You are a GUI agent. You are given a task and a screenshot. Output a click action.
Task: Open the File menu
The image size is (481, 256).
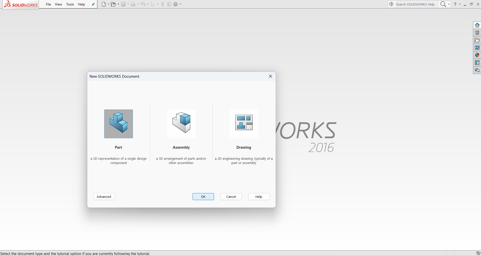coord(48,4)
